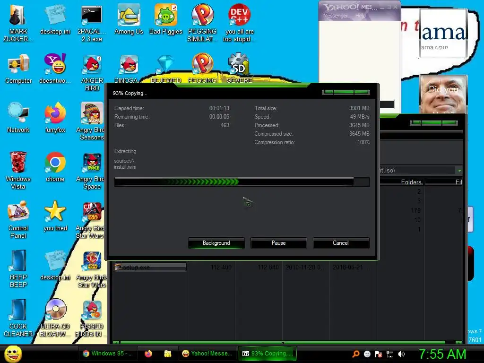Screen dimensions: 484x363
Task: Click the Firefox icon in the taskbar
Action: [x=148, y=354]
